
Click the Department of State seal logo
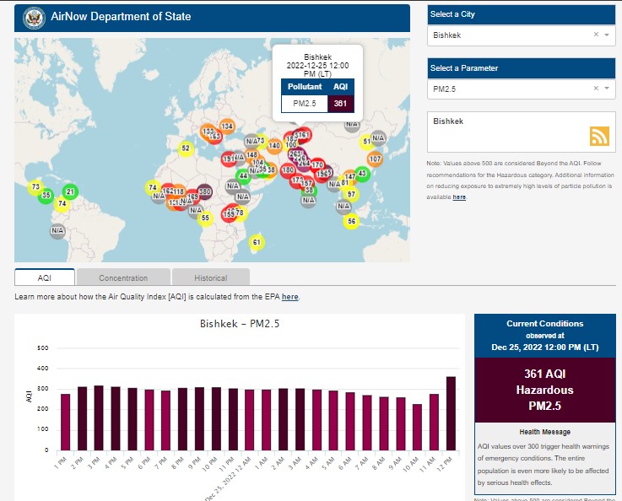click(34, 17)
